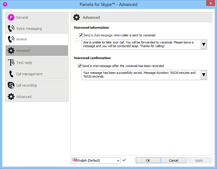This screenshot has height=169, width=217.
Task: Click the Voicemail information heading
Action: pyautogui.click(x=91, y=28)
